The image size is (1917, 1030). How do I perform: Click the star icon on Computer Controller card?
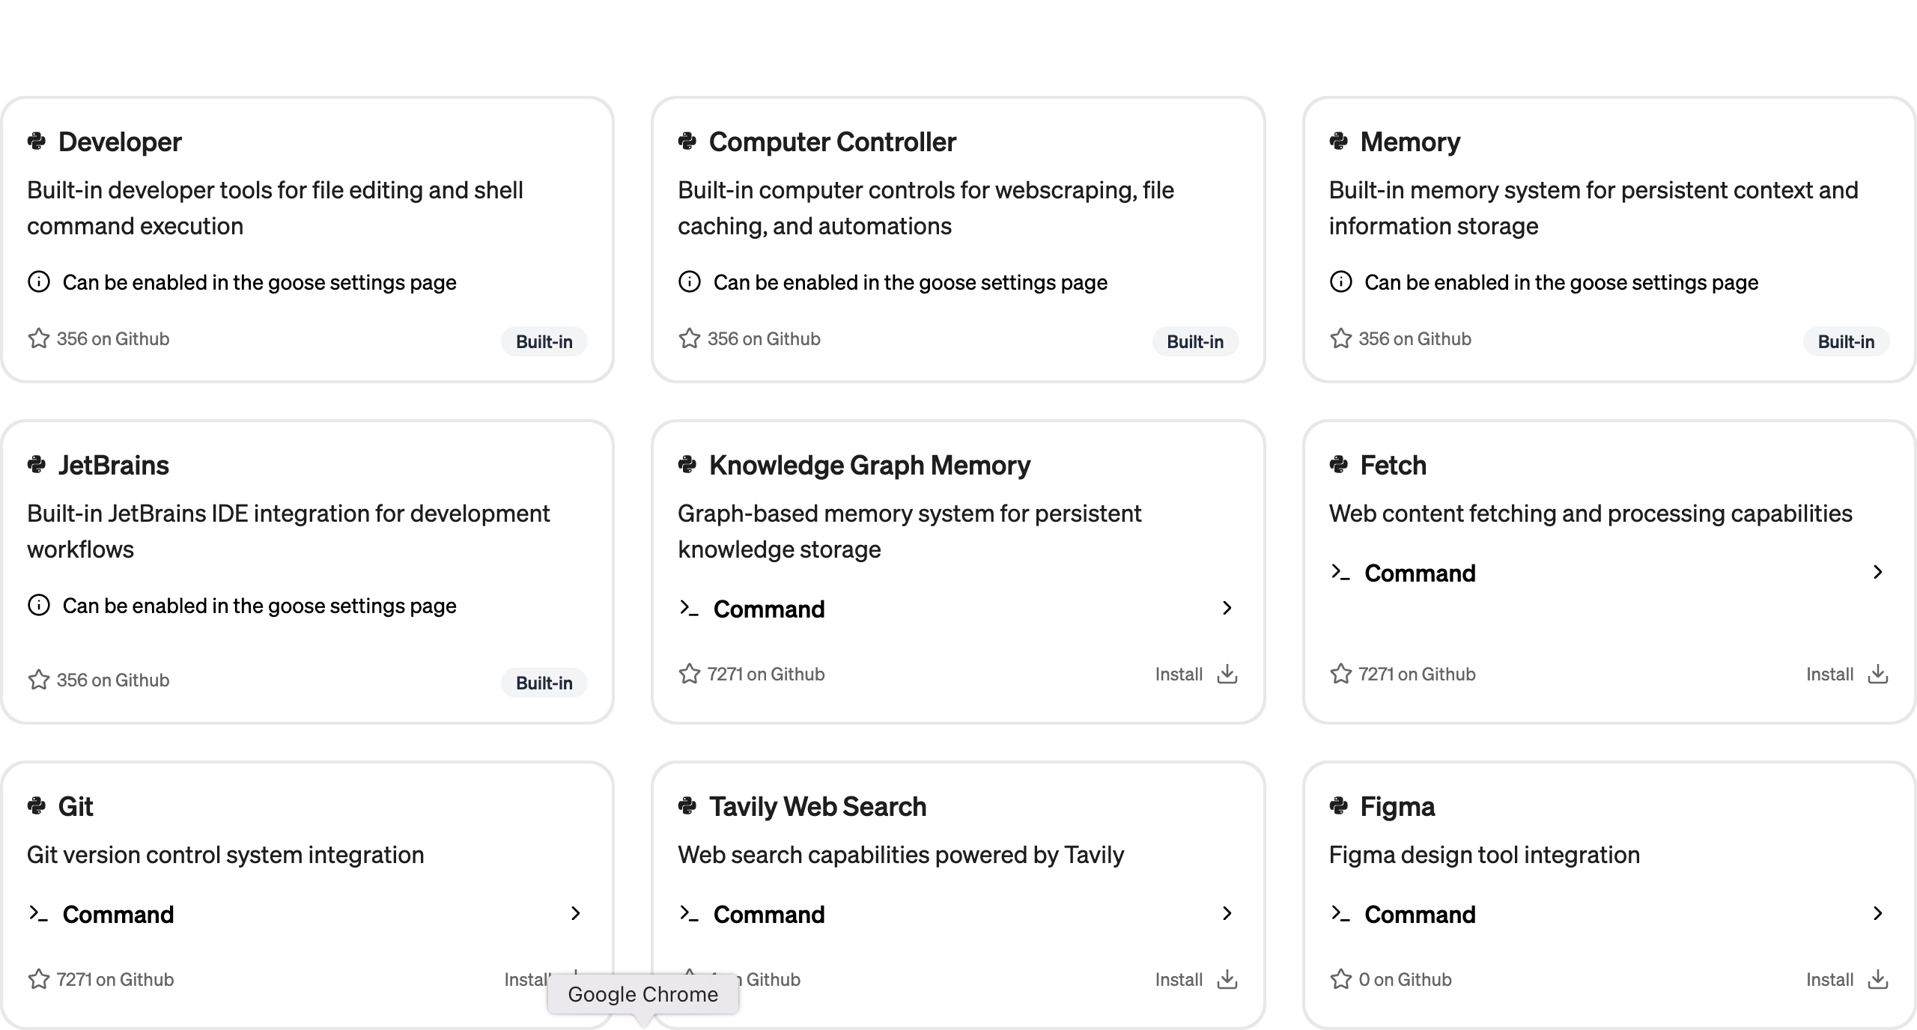(x=690, y=338)
